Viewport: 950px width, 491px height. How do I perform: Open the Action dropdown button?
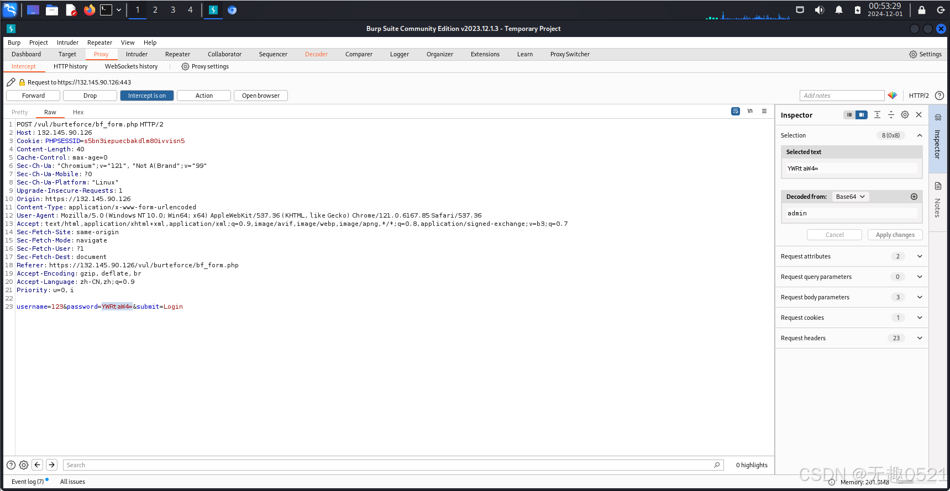point(204,96)
